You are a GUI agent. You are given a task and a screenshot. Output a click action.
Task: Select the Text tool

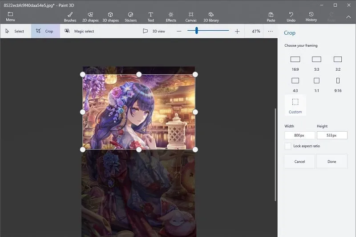151,17
